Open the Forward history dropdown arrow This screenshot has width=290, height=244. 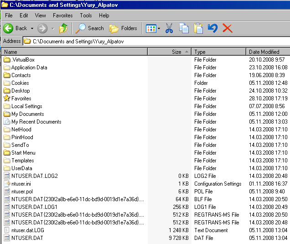(53, 28)
